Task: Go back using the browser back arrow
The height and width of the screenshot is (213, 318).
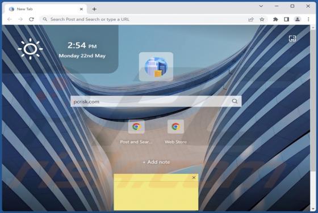Action: point(9,19)
